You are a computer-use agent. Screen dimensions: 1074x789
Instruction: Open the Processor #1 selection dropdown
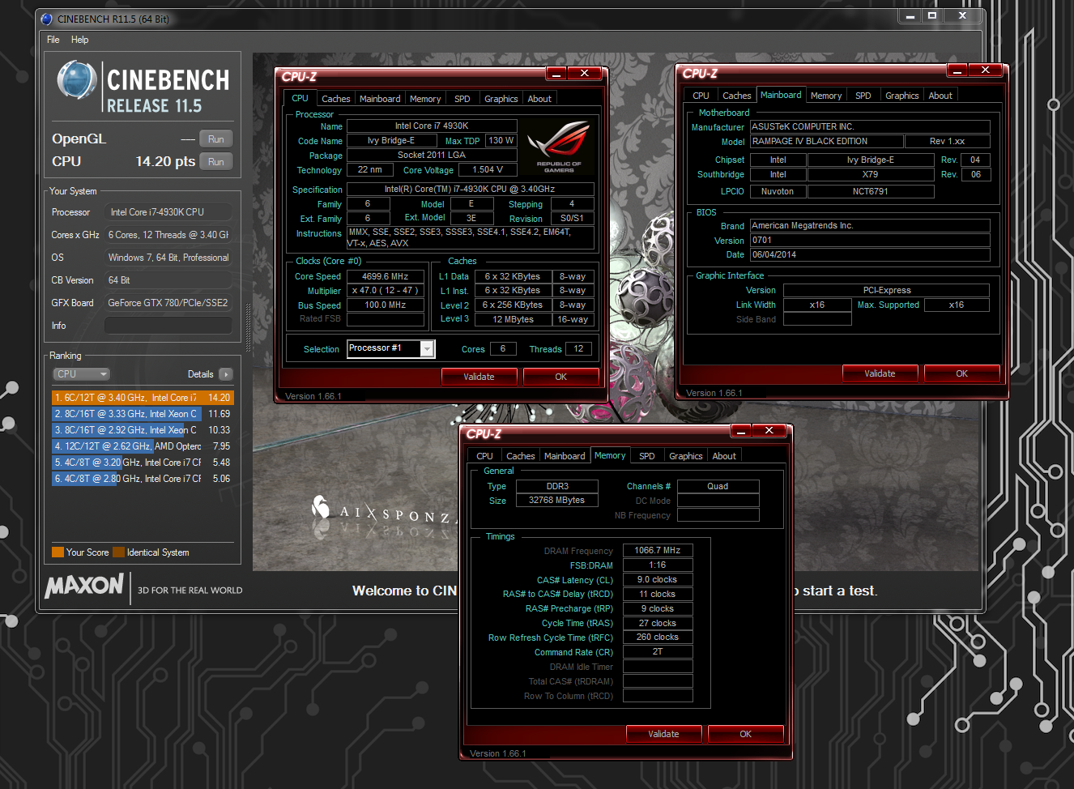(x=391, y=348)
